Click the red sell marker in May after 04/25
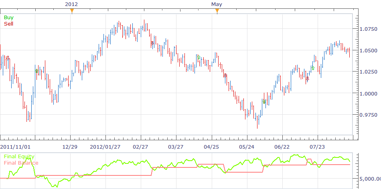The image size is (381, 189). (225, 75)
